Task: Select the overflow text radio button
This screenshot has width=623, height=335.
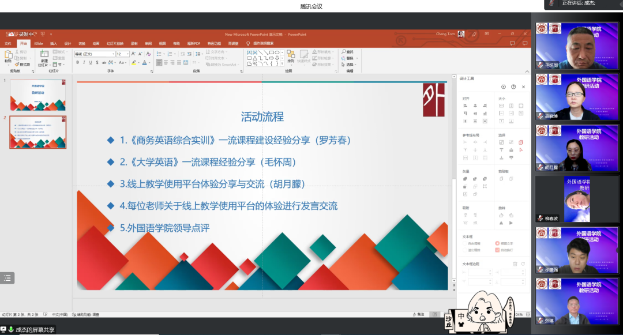Action: (x=465, y=250)
